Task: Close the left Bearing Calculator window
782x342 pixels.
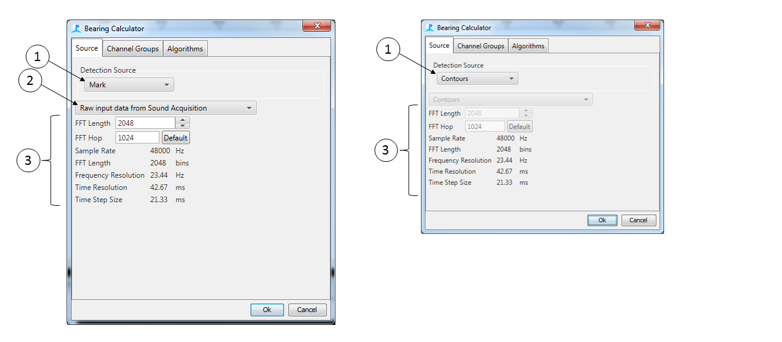Action: [x=317, y=26]
